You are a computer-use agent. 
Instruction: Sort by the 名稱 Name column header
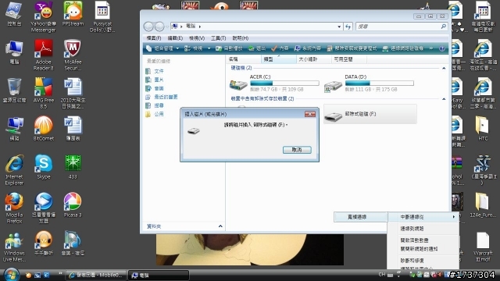coord(244,59)
